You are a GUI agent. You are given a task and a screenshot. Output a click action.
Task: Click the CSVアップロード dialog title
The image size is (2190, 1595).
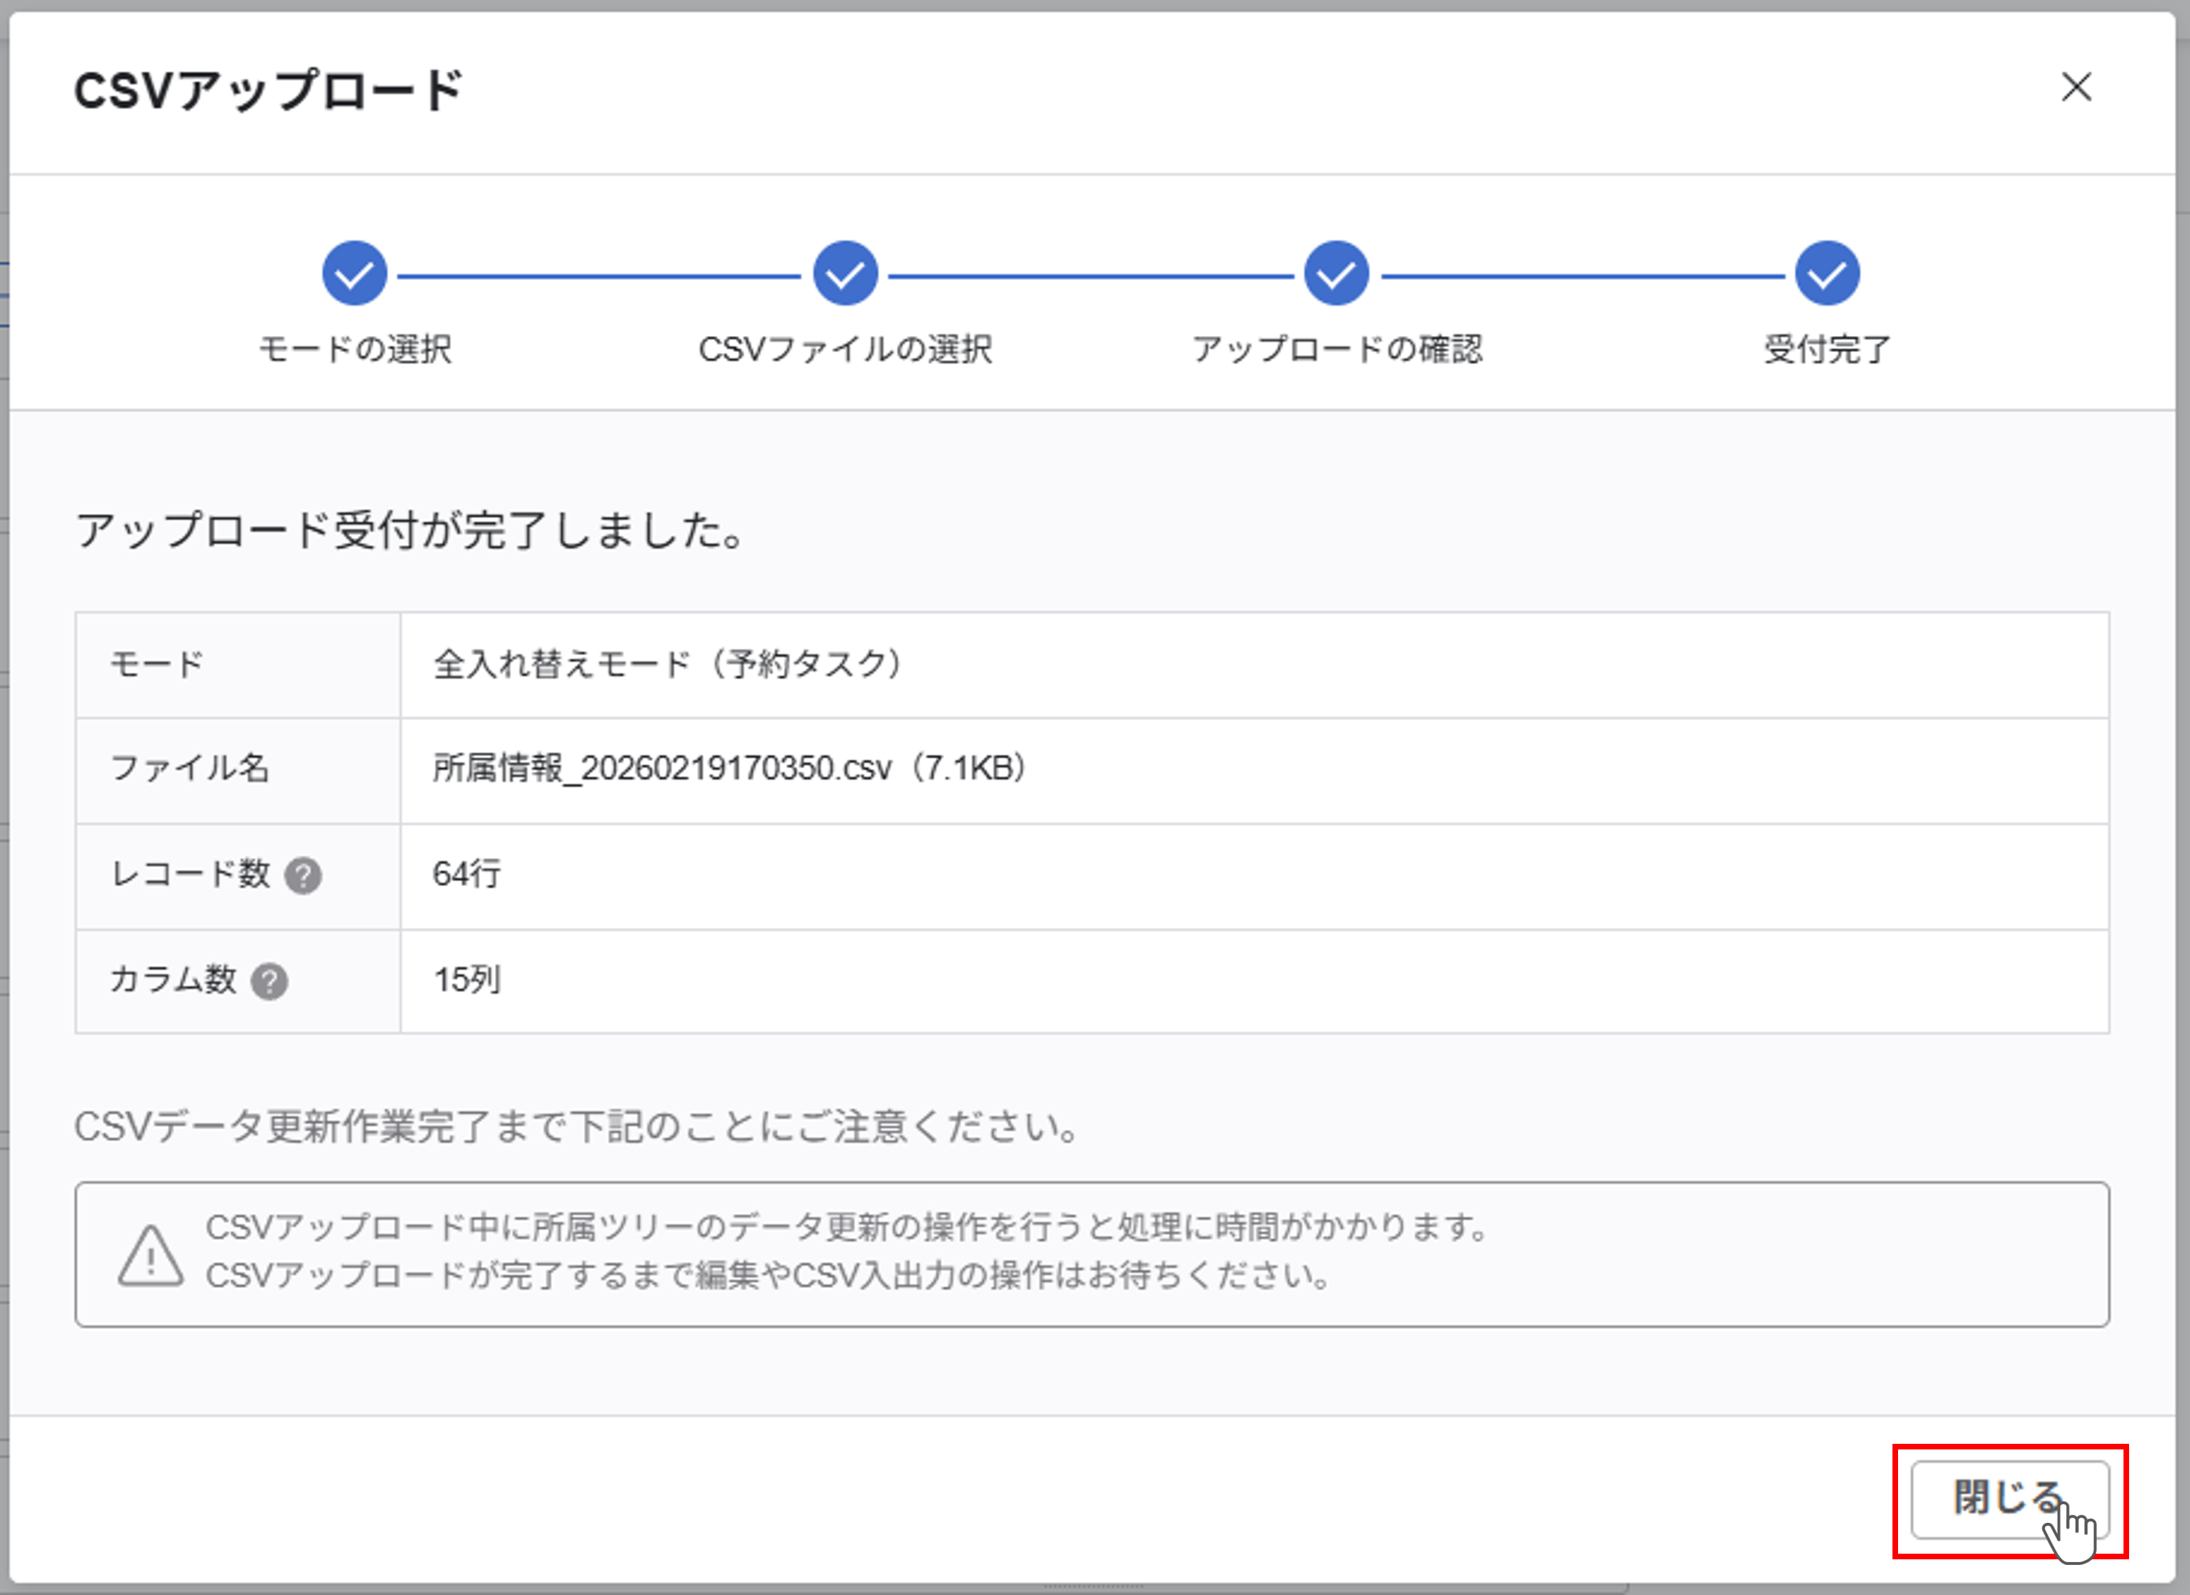tap(268, 91)
